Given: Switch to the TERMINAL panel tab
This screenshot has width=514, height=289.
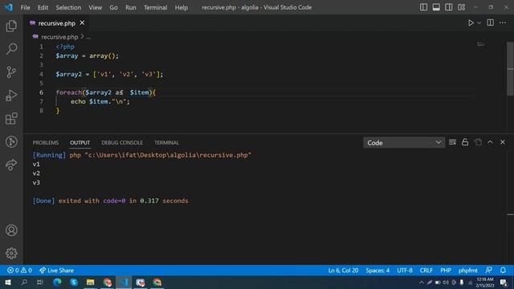Looking at the screenshot, I should (166, 143).
